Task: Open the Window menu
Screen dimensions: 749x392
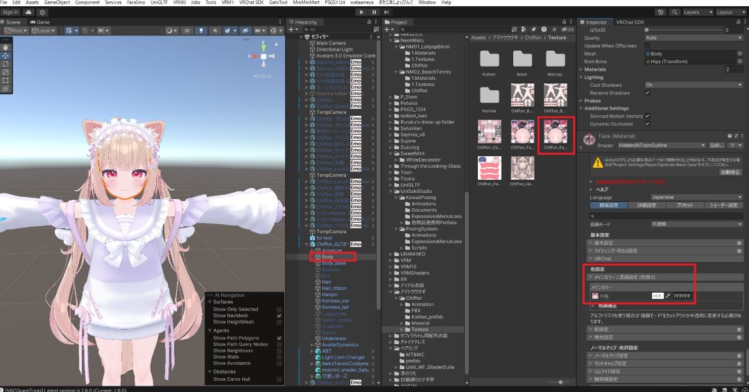Action: 427,2
